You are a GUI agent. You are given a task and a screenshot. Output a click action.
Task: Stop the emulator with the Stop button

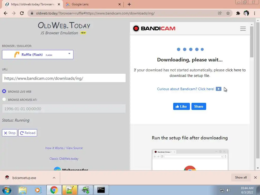[10, 133]
